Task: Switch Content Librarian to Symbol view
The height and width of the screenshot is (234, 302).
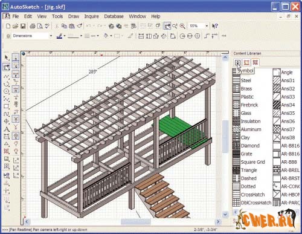Action: point(238,62)
